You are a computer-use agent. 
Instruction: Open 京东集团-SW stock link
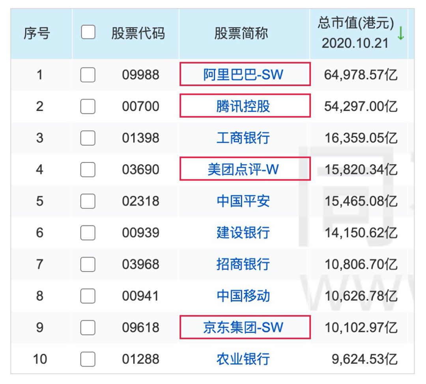[243, 328]
